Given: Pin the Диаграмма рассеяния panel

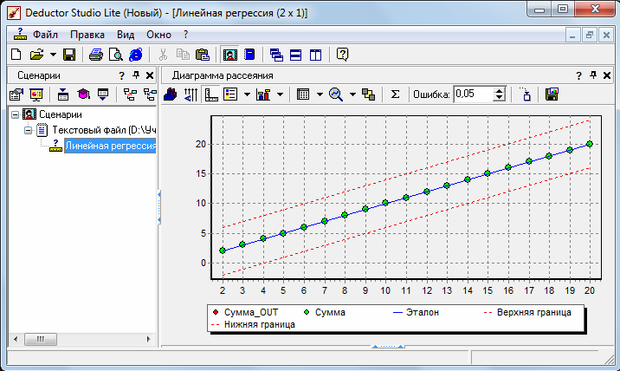Looking at the screenshot, I should [593, 75].
